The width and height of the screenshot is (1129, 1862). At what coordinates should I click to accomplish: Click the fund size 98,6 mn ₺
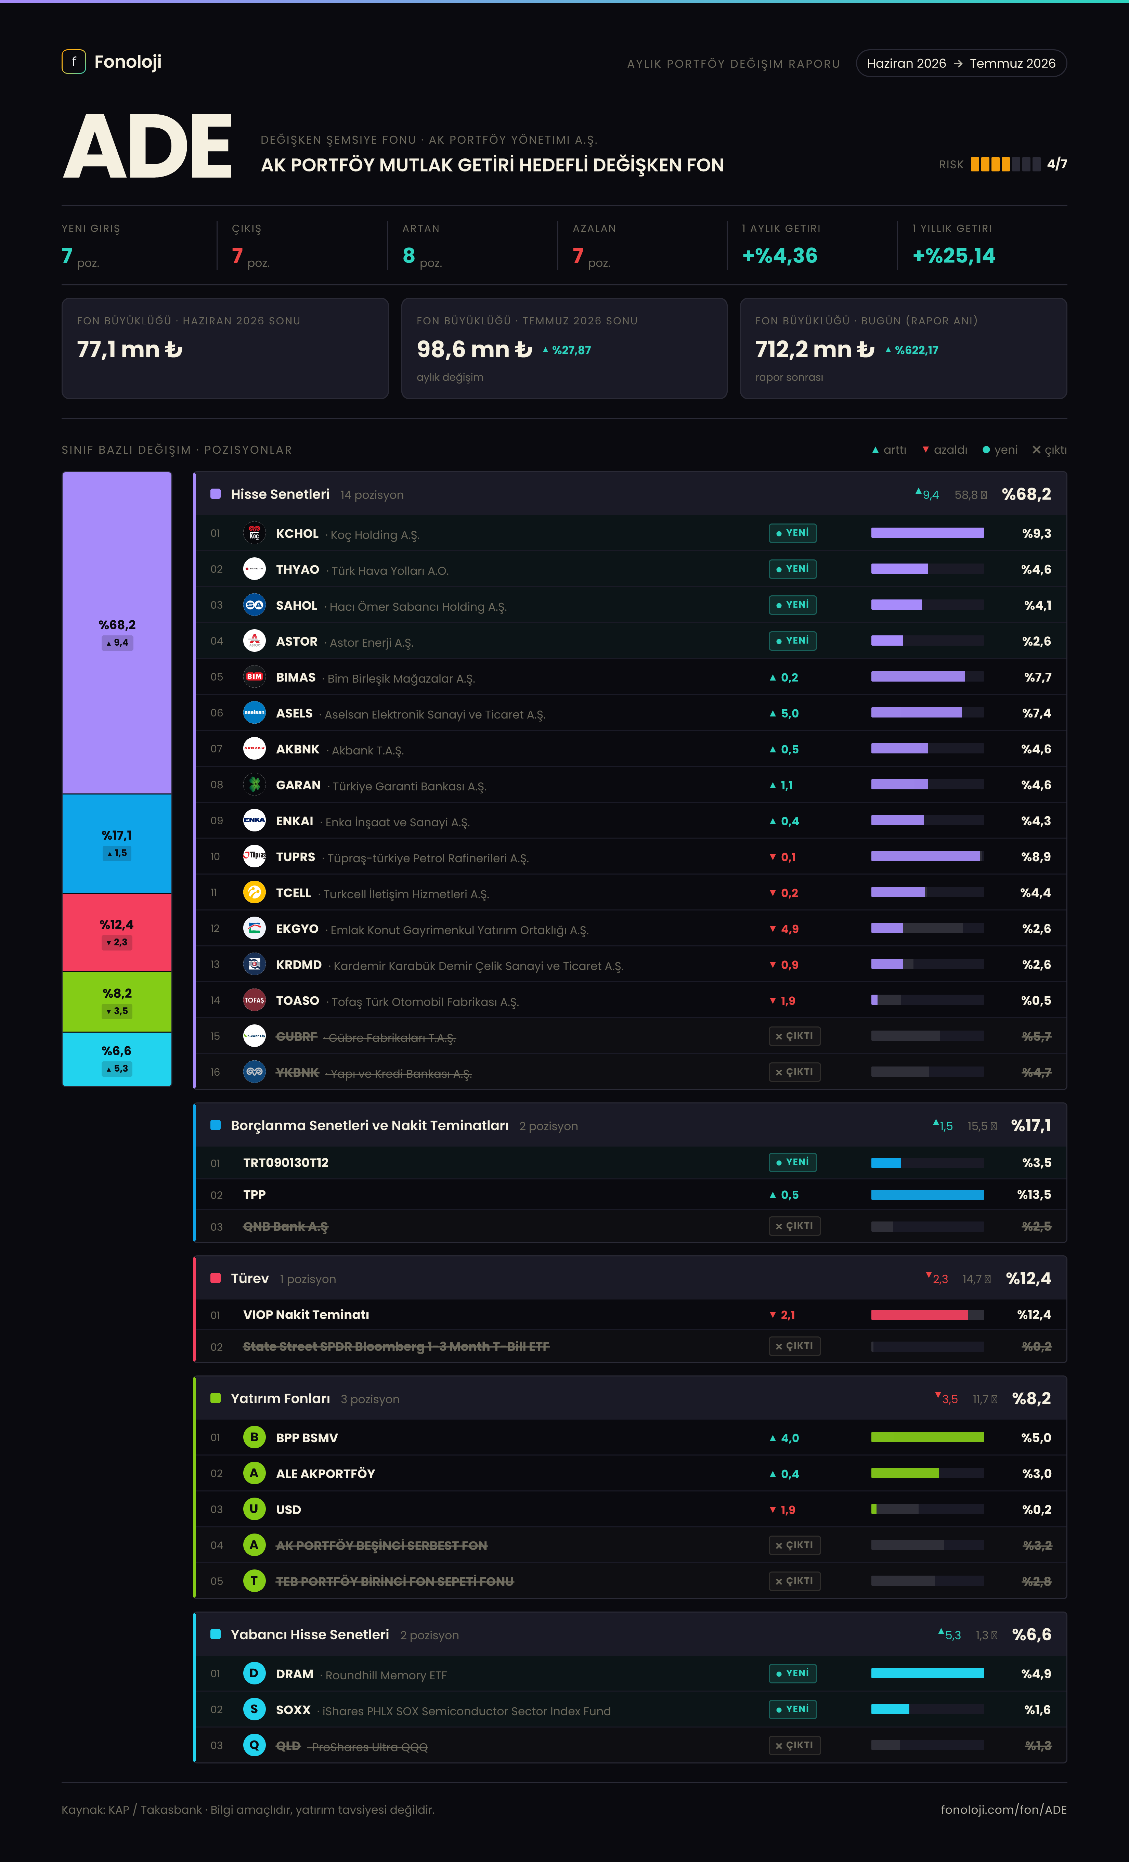tap(475, 349)
